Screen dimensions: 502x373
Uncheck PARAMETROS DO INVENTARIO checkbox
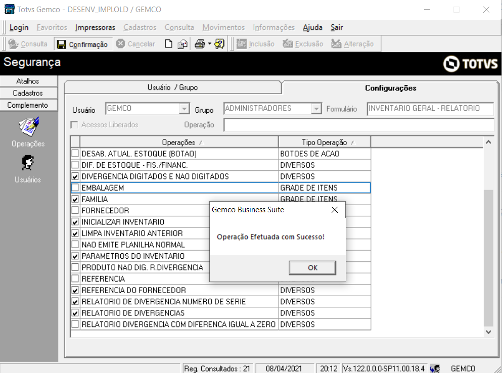(75, 256)
